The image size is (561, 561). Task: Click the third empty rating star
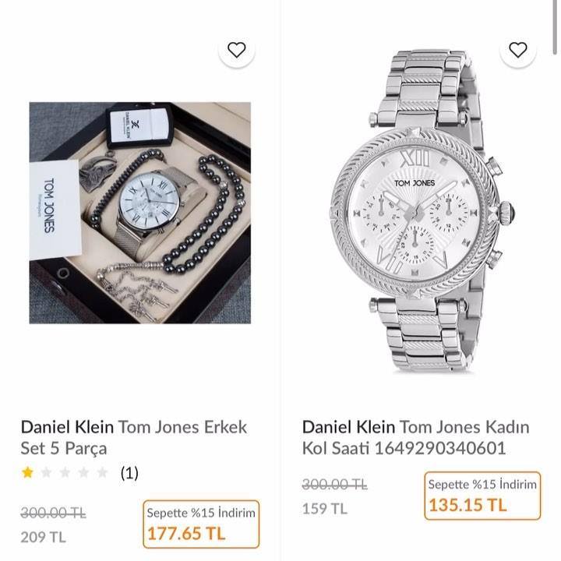pos(83,473)
